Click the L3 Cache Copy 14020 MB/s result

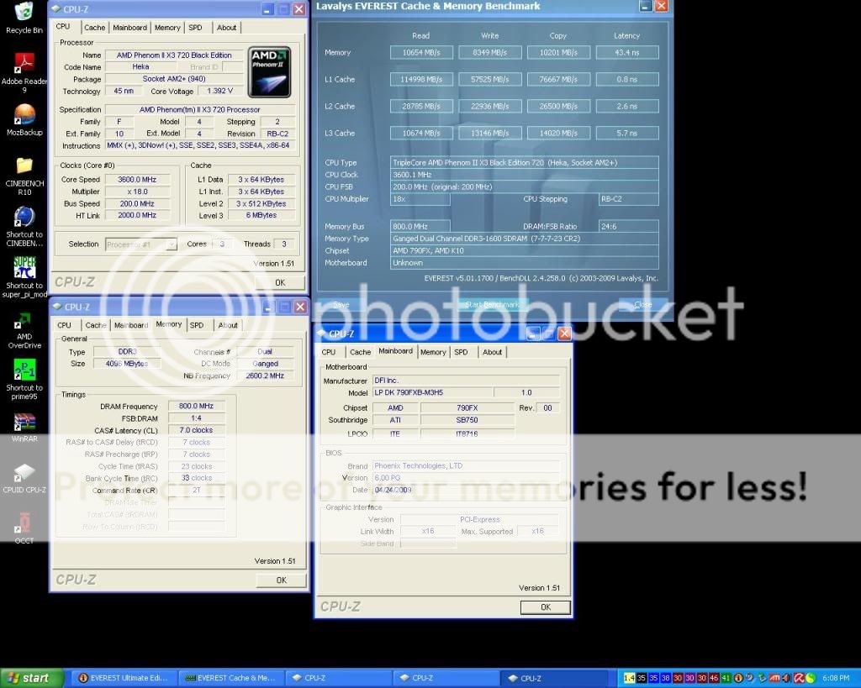[558, 134]
